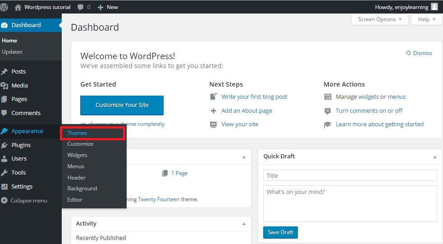
Task: Click plus icon beside Add an About page
Action: tap(214, 111)
